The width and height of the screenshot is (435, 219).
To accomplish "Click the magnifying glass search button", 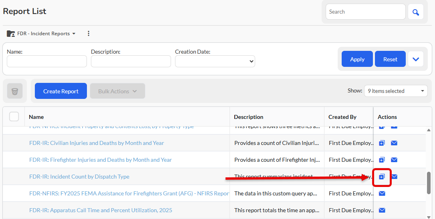I will (416, 12).
